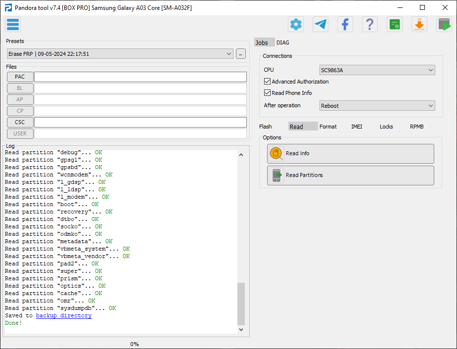This screenshot has height=349, width=457.
Task: Click the log scrollbar down arrow
Action: click(x=241, y=330)
